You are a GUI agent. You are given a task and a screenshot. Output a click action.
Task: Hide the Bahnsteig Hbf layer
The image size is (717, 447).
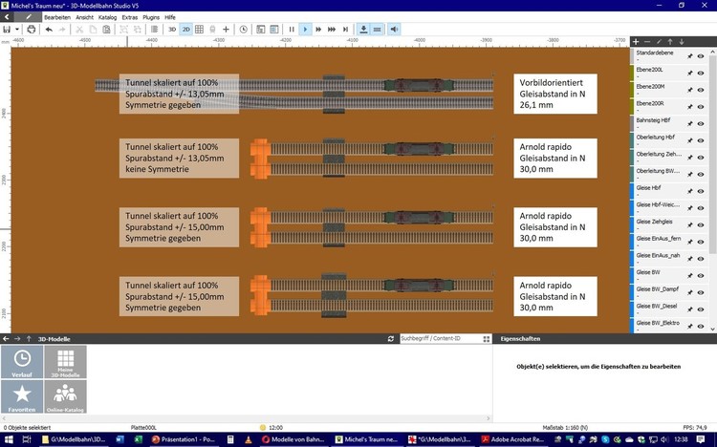point(701,124)
